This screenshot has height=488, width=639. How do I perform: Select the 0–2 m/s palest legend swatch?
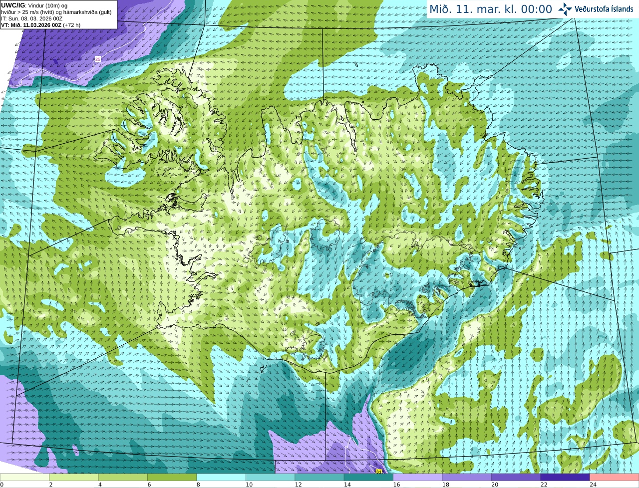[24, 478]
